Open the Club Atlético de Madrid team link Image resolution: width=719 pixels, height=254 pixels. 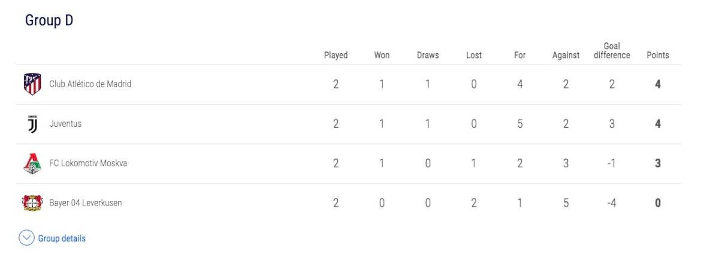[90, 84]
